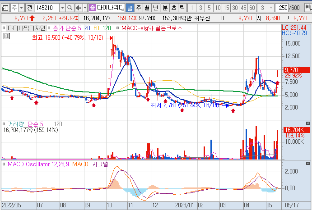The height and width of the screenshot is (210, 312).
Task: Switch to 분 (minute) chart period
Action: point(165,8)
